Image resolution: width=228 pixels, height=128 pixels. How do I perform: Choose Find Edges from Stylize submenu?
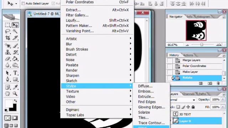point(151,102)
